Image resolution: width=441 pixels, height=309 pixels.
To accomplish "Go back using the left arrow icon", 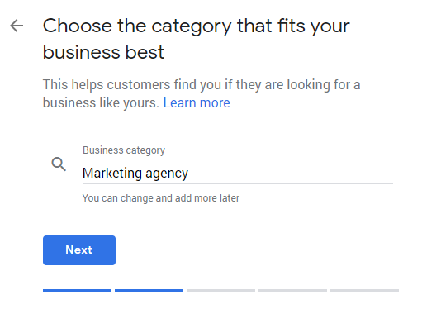I will coord(17,26).
